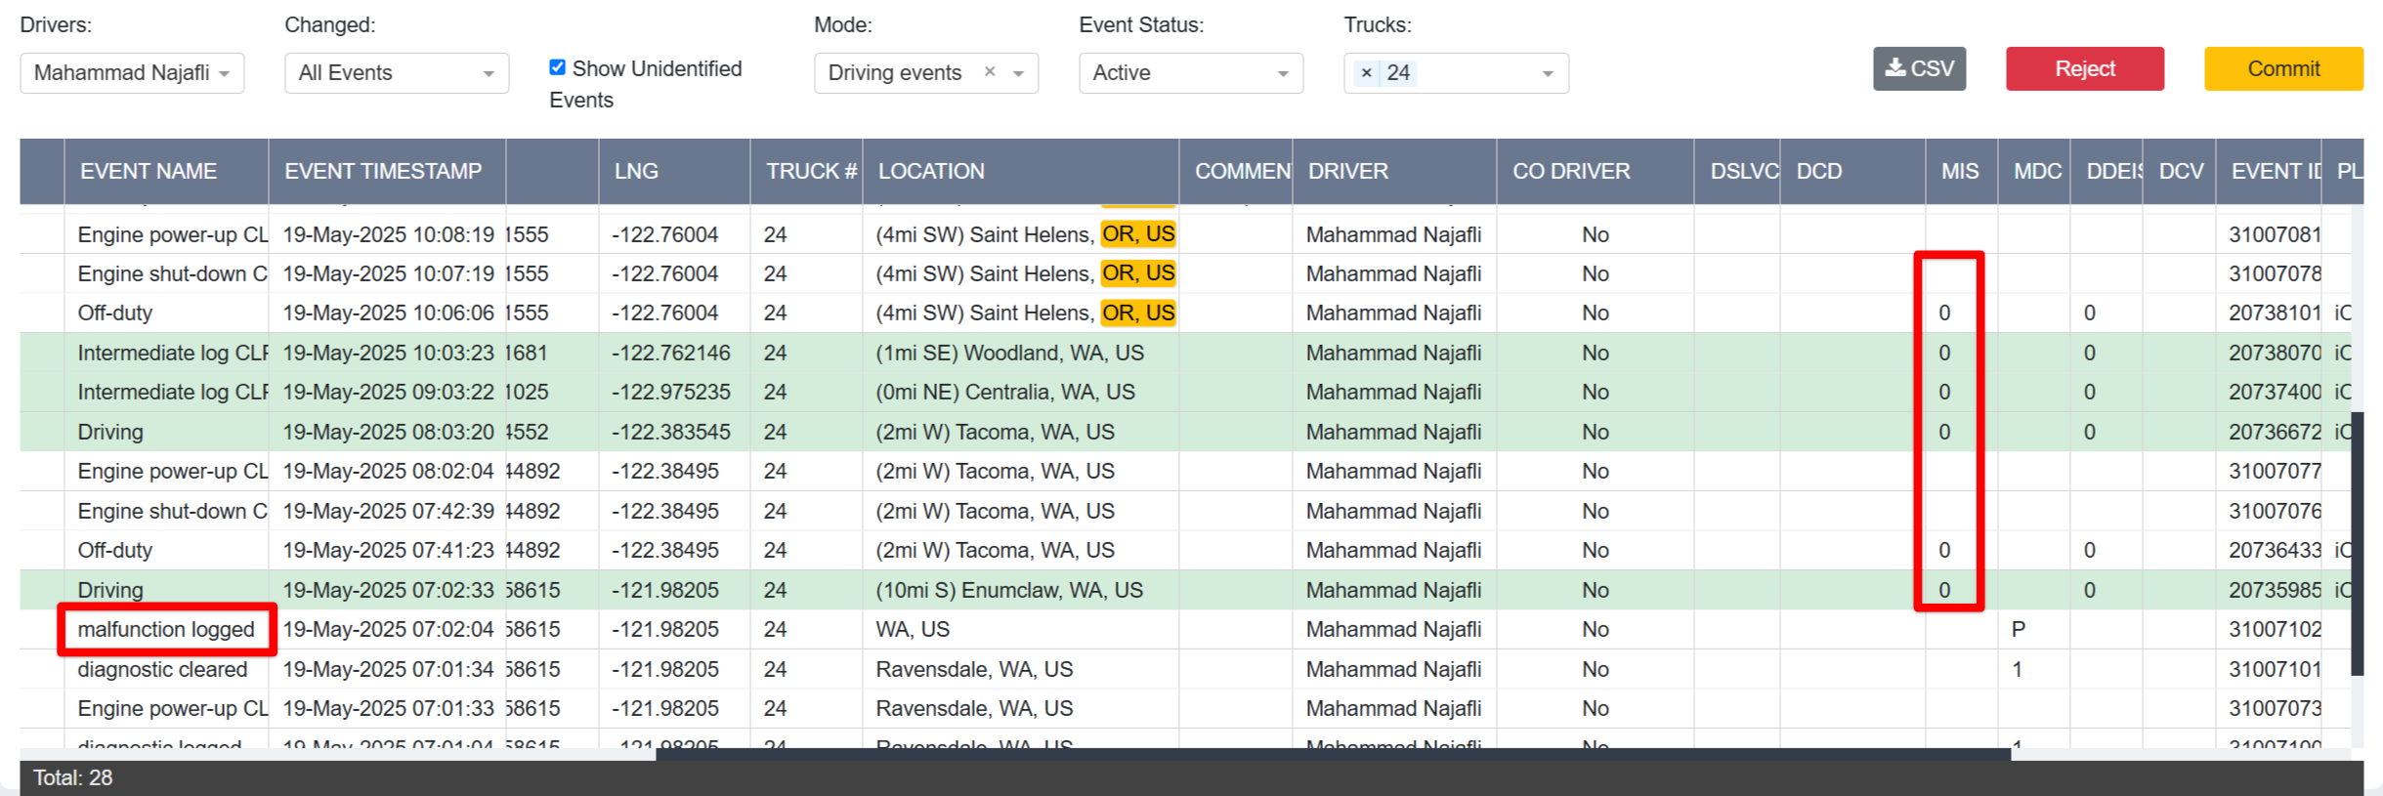Click event ID 31007081

[2275, 234]
